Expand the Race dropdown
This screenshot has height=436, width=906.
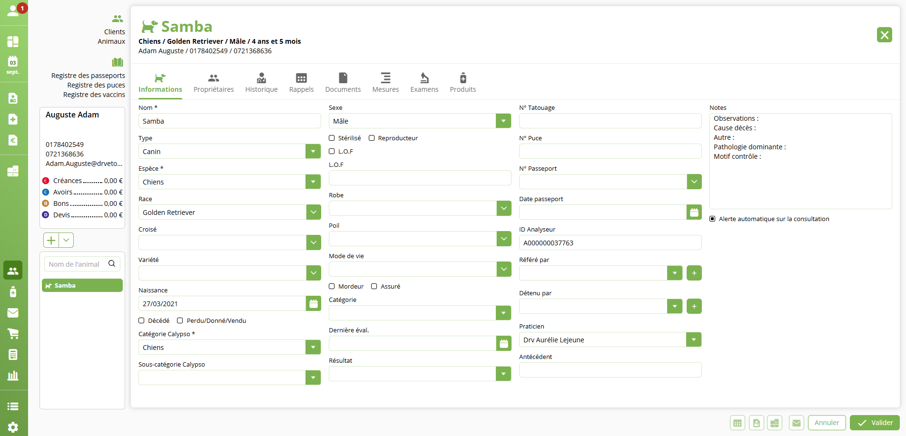[313, 212]
